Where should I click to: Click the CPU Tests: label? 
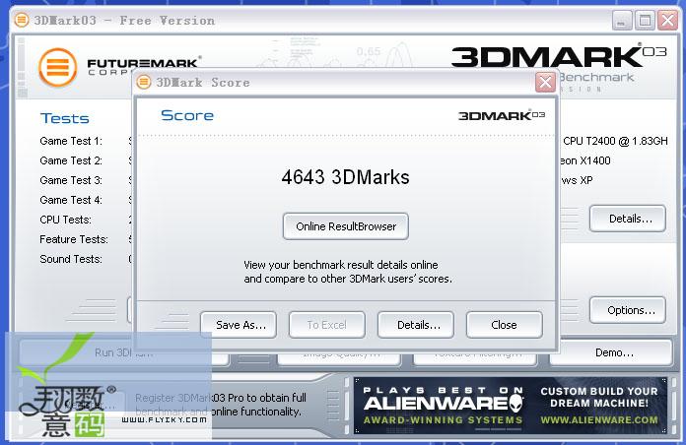(66, 220)
